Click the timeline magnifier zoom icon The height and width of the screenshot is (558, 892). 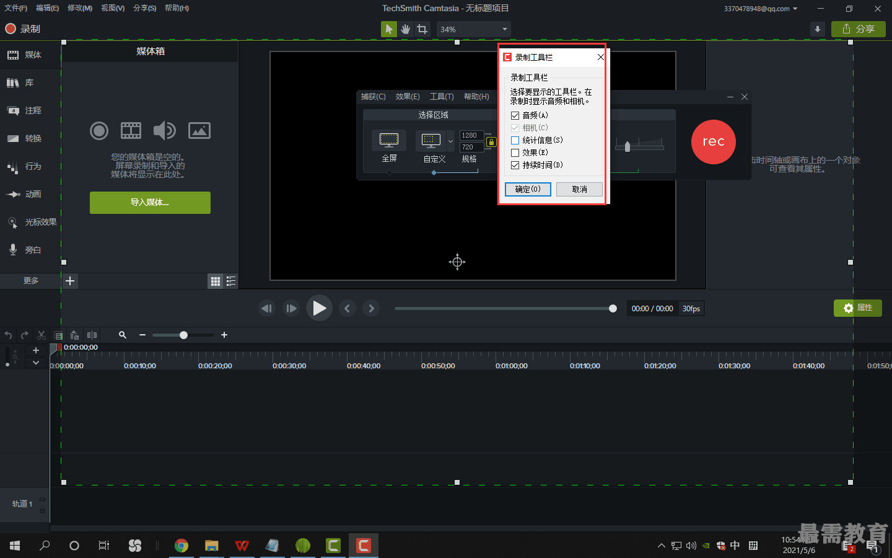123,335
